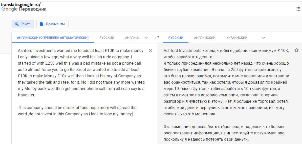Choose the truncated АНГЛИЙС source tab
This screenshot has height=144, width=302.
(132, 38)
